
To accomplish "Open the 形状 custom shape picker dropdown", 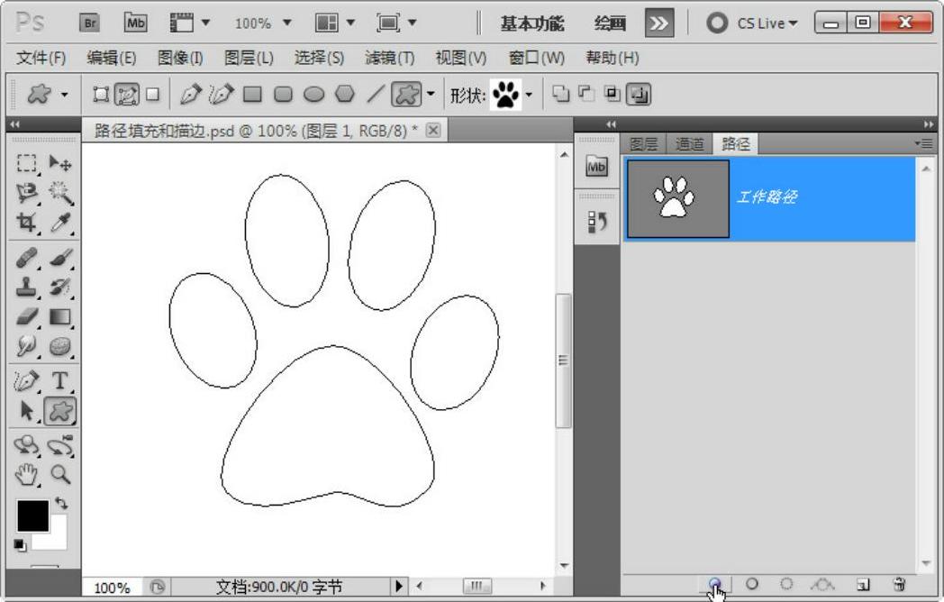I will tap(529, 94).
